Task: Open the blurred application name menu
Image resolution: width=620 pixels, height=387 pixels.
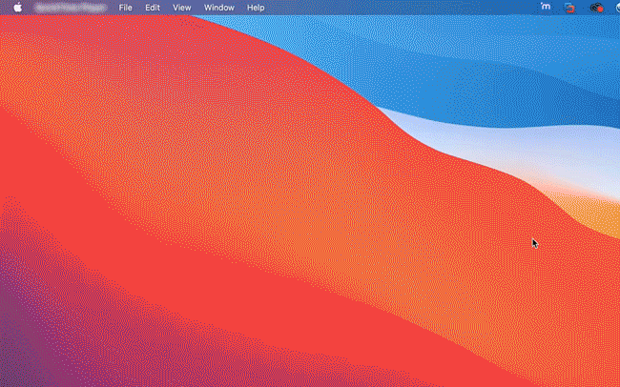Action: coord(70,8)
